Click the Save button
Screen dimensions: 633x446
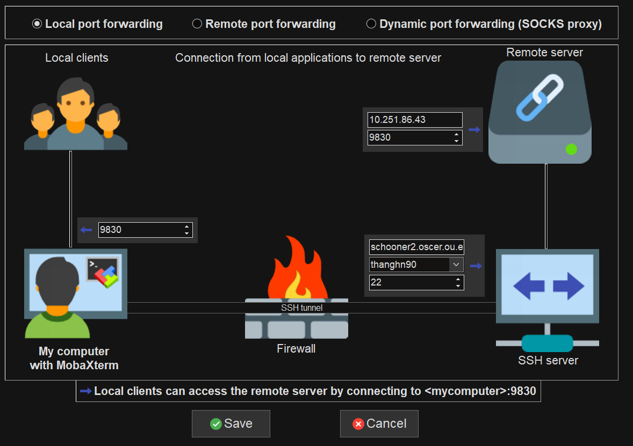point(231,423)
